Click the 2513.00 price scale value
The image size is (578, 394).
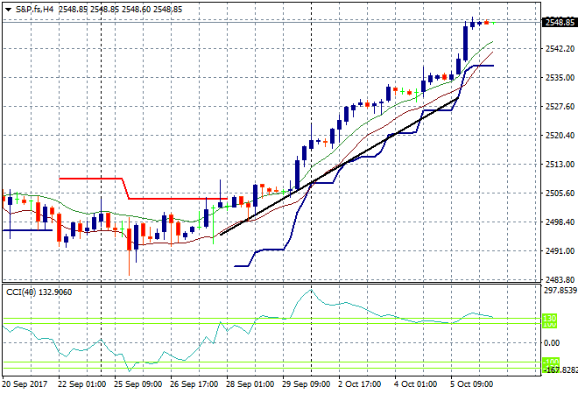(560, 164)
